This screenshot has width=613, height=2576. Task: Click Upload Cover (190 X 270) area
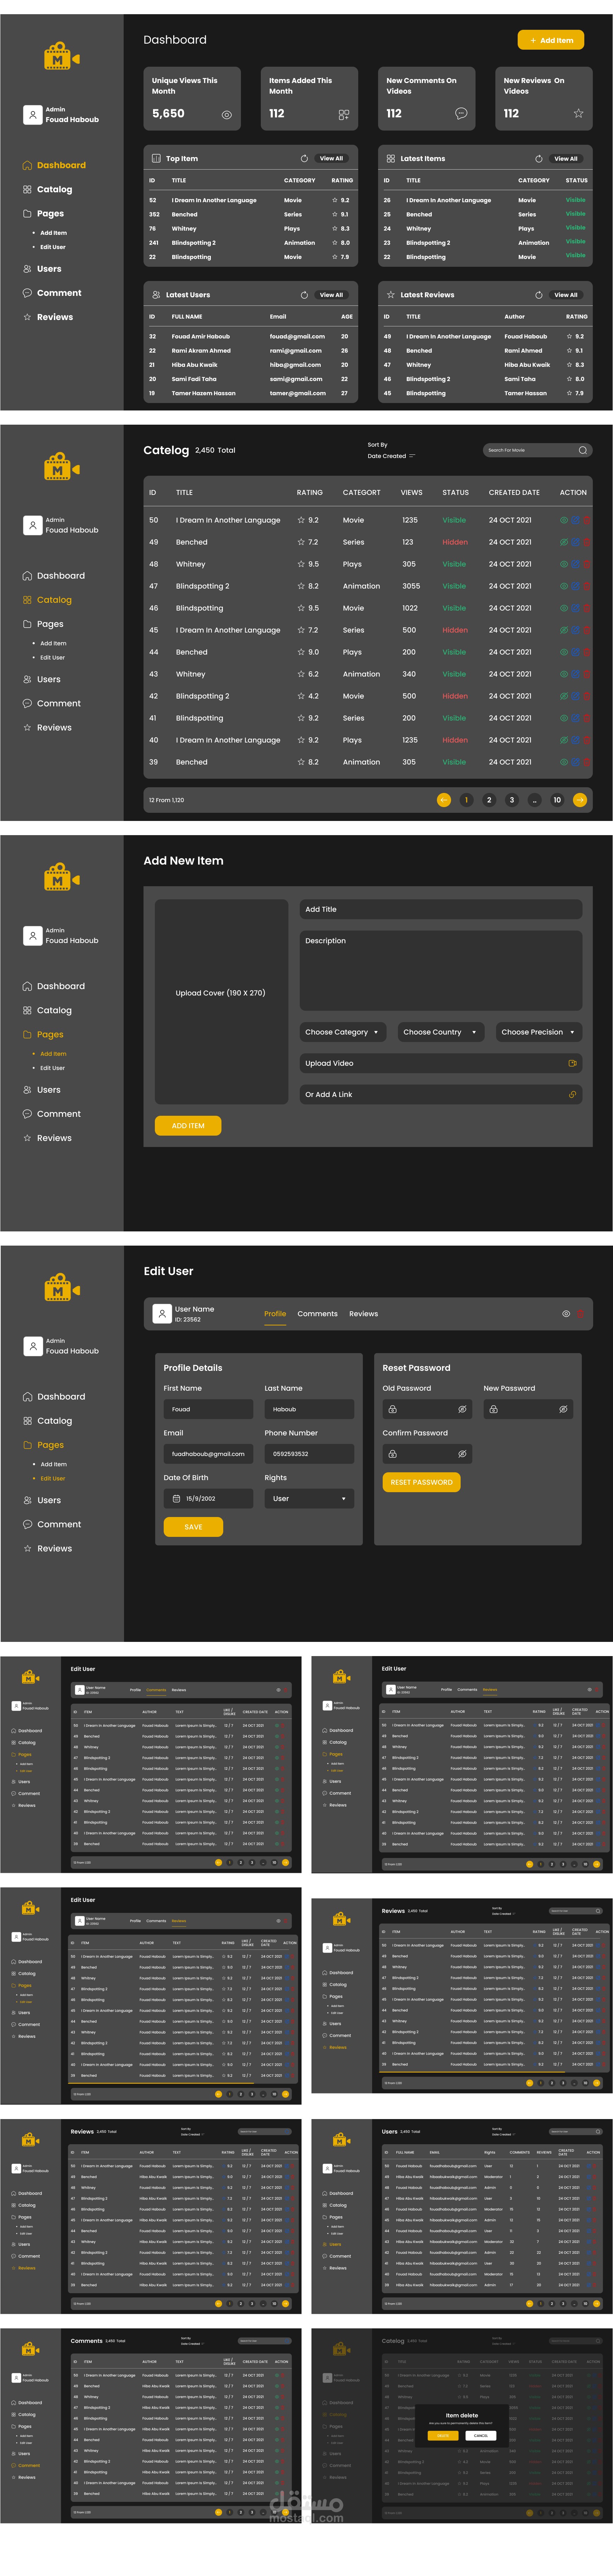click(222, 1001)
